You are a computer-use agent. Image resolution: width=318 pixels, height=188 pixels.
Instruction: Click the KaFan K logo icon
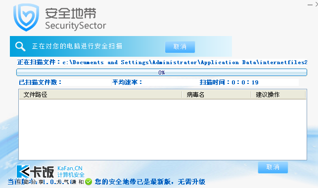[x=23, y=171]
